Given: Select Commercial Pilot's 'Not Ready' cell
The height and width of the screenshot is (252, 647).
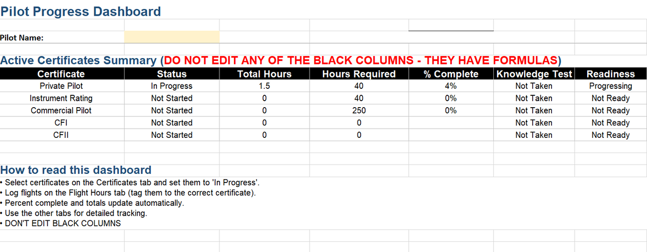Looking at the screenshot, I should pyautogui.click(x=610, y=110).
